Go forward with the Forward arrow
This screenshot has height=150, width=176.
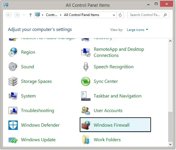pyautogui.click(x=17, y=15)
